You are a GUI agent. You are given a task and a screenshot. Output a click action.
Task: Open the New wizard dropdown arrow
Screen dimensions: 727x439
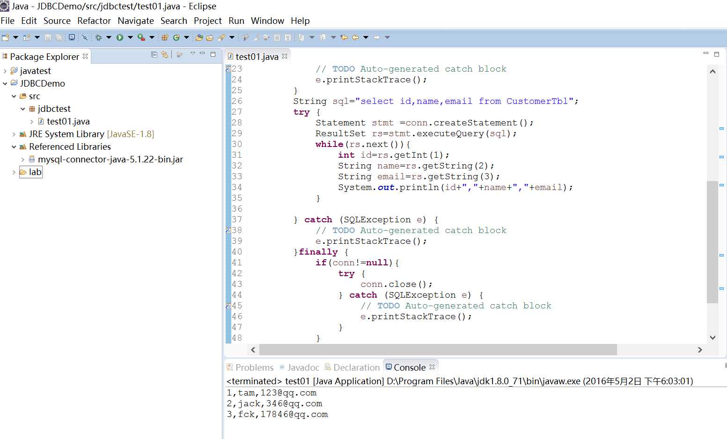[15, 37]
